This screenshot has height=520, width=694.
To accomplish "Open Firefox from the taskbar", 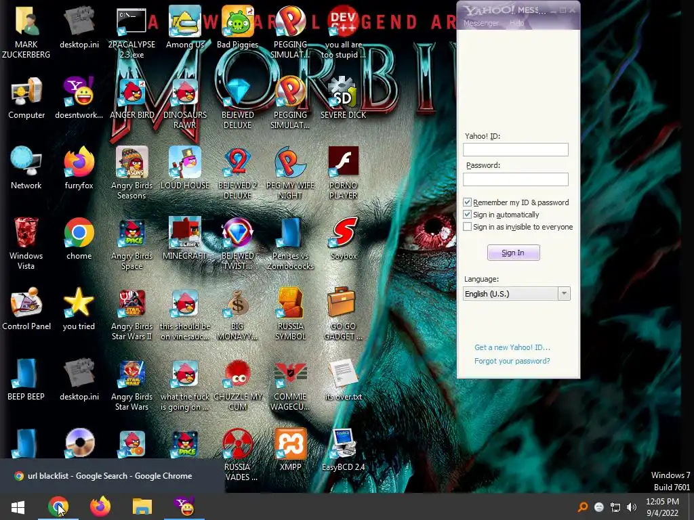I will tap(100, 507).
